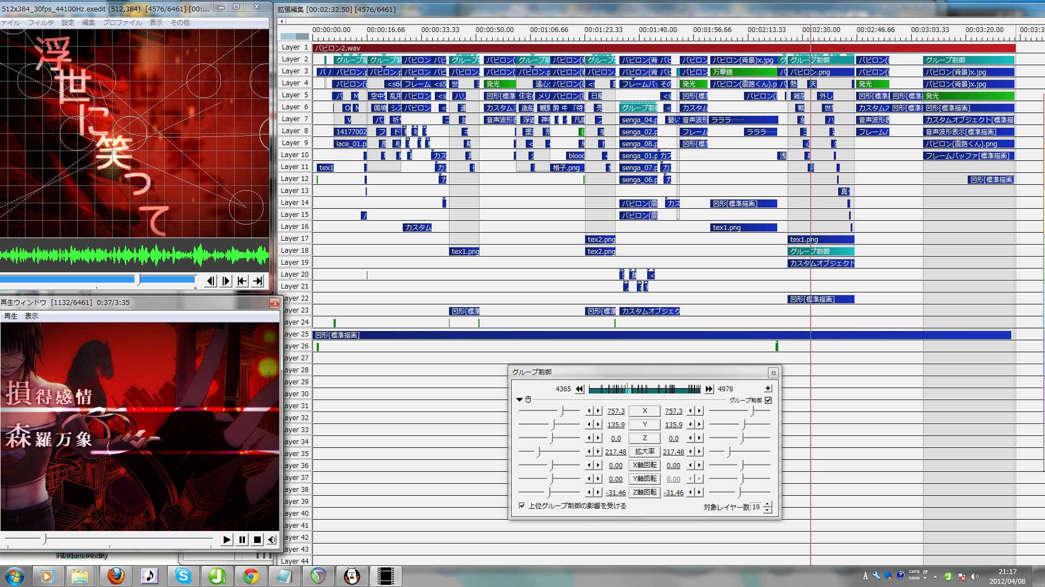1045x587 pixels.
Task: Open the 再生 menu in playback window
Action: 11,316
